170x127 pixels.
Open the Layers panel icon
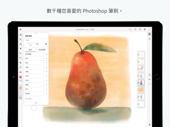click(149, 34)
